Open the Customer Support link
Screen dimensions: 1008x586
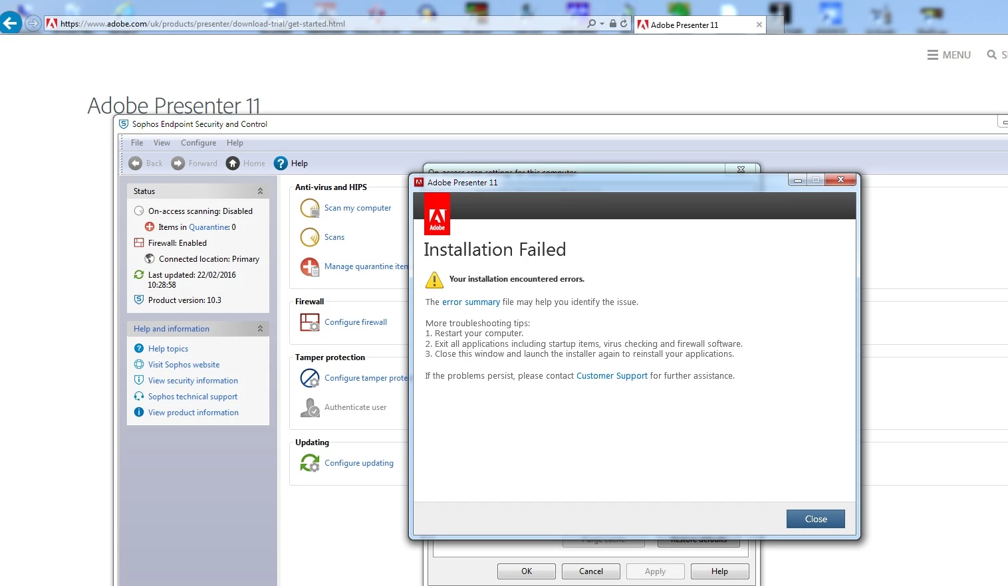point(612,376)
